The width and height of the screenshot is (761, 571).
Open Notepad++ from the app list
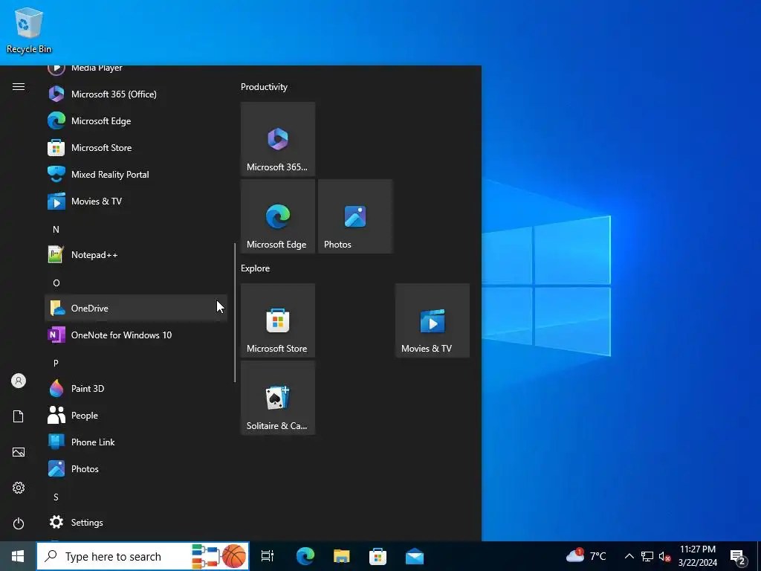click(x=136, y=255)
